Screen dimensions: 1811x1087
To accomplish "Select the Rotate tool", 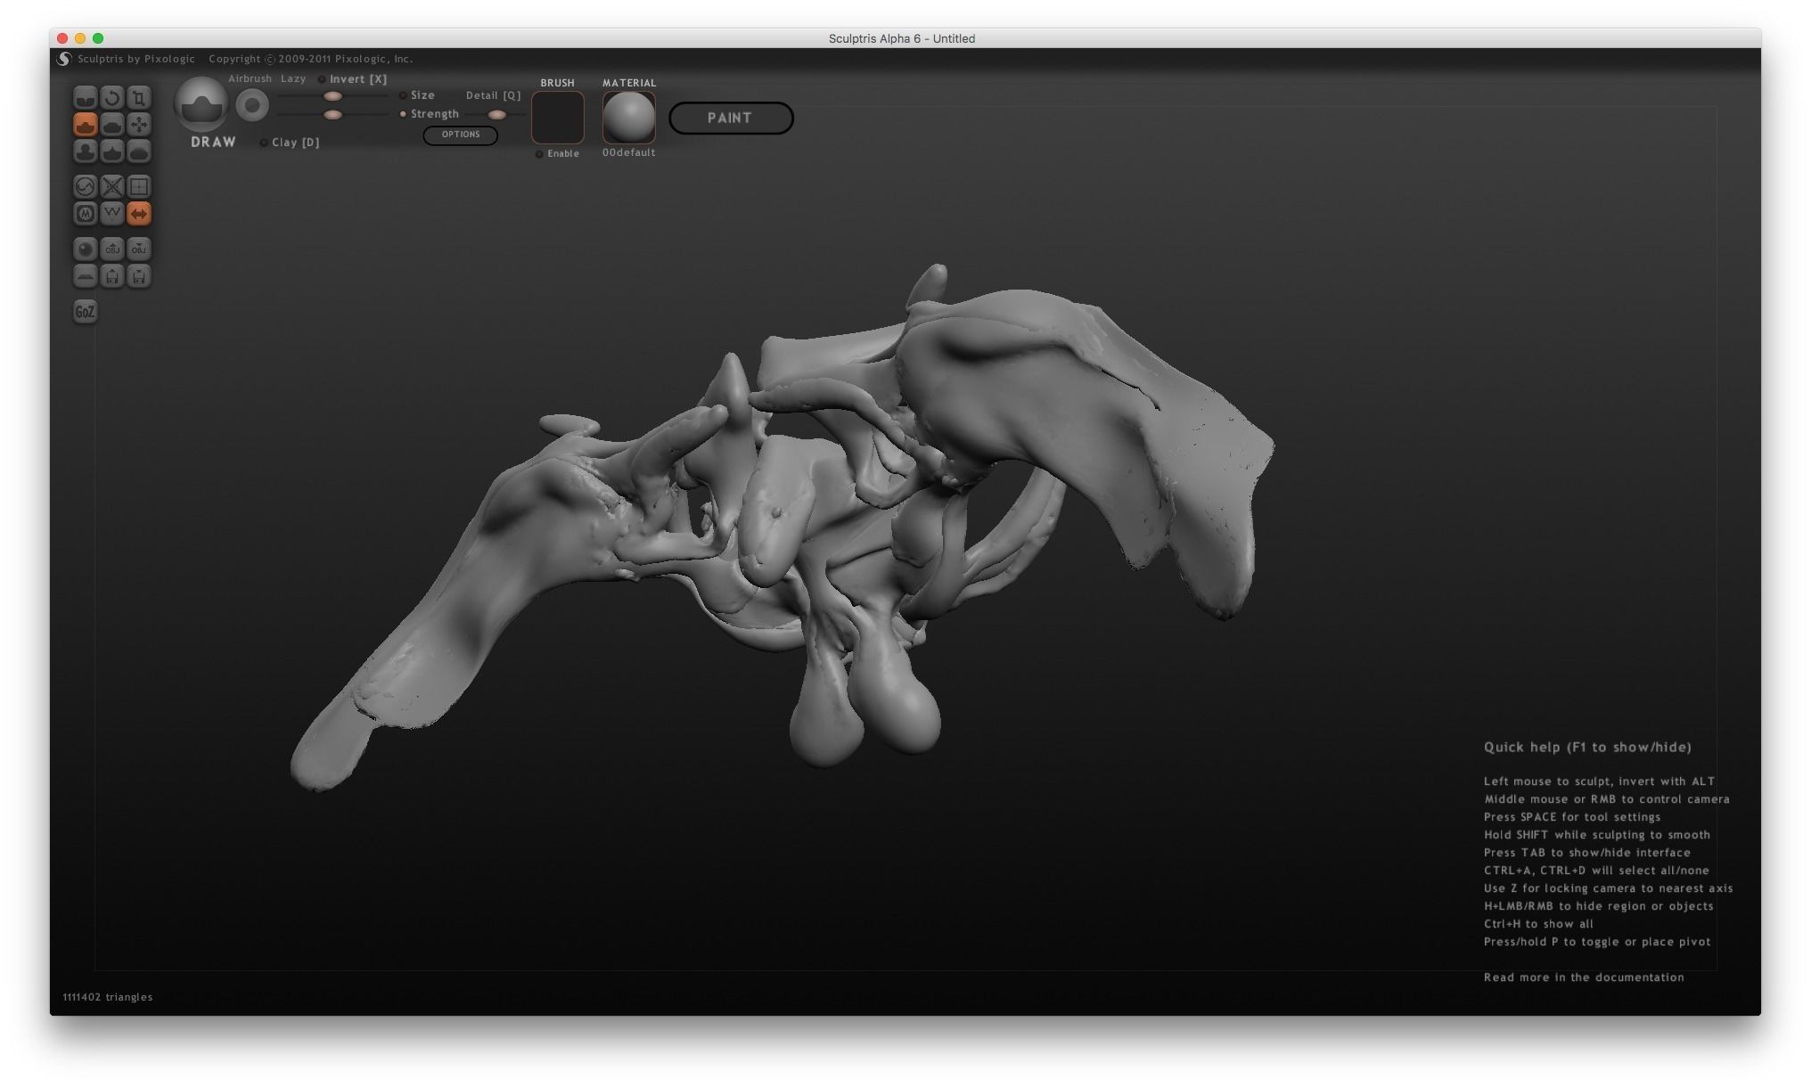I will point(111,97).
